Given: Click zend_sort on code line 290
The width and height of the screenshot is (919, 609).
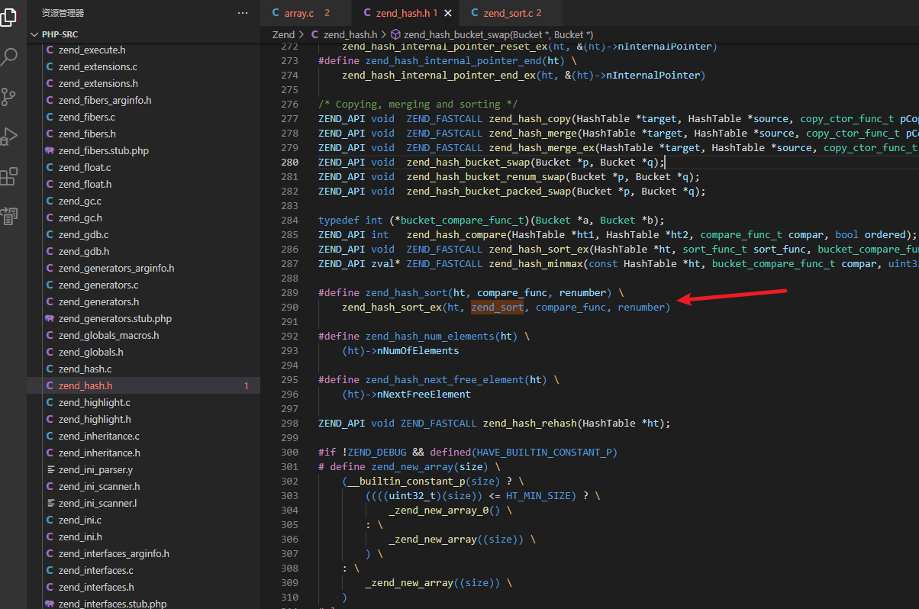Looking at the screenshot, I should pos(497,308).
